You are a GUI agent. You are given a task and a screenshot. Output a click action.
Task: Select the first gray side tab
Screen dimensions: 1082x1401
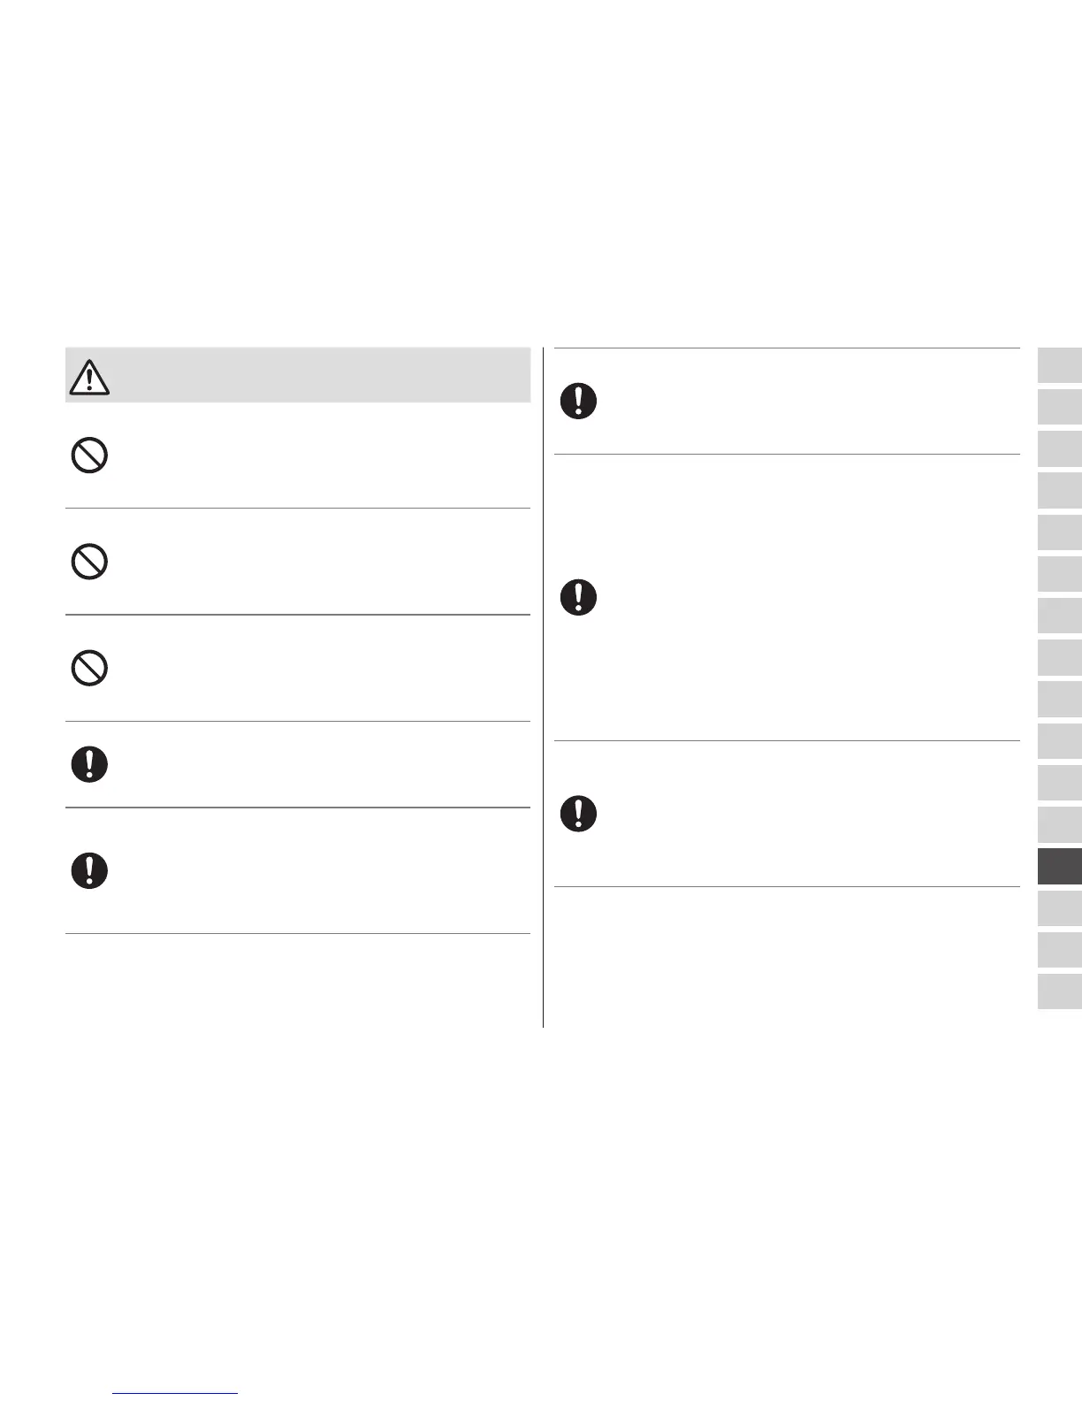pyautogui.click(x=1059, y=366)
